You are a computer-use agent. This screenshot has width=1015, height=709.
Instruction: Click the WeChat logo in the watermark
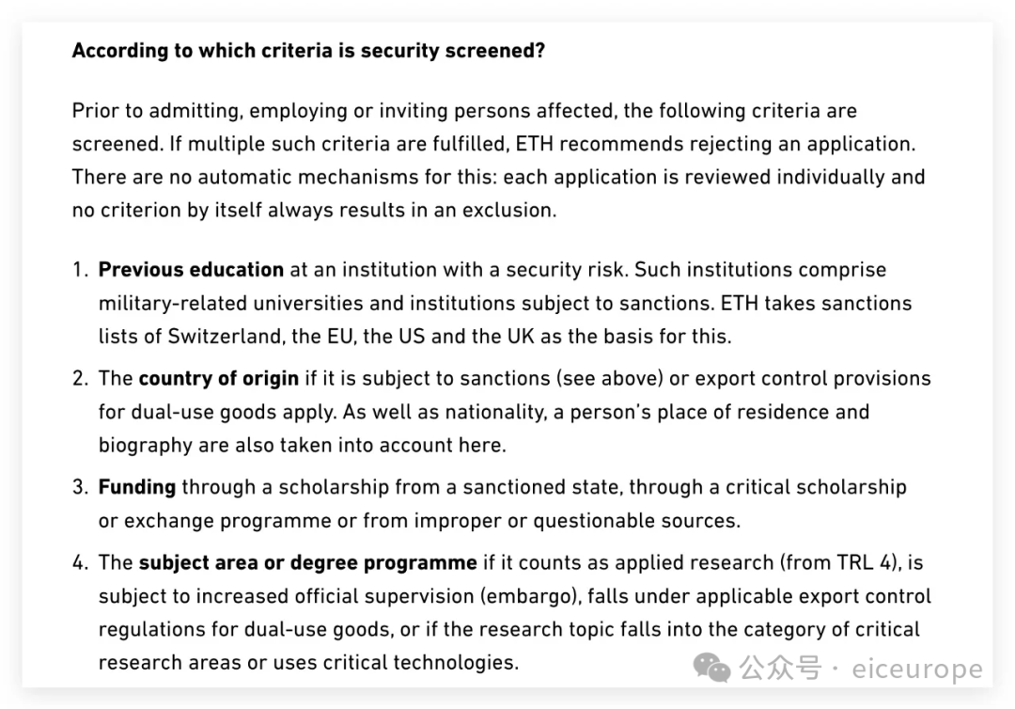pyautogui.click(x=711, y=668)
